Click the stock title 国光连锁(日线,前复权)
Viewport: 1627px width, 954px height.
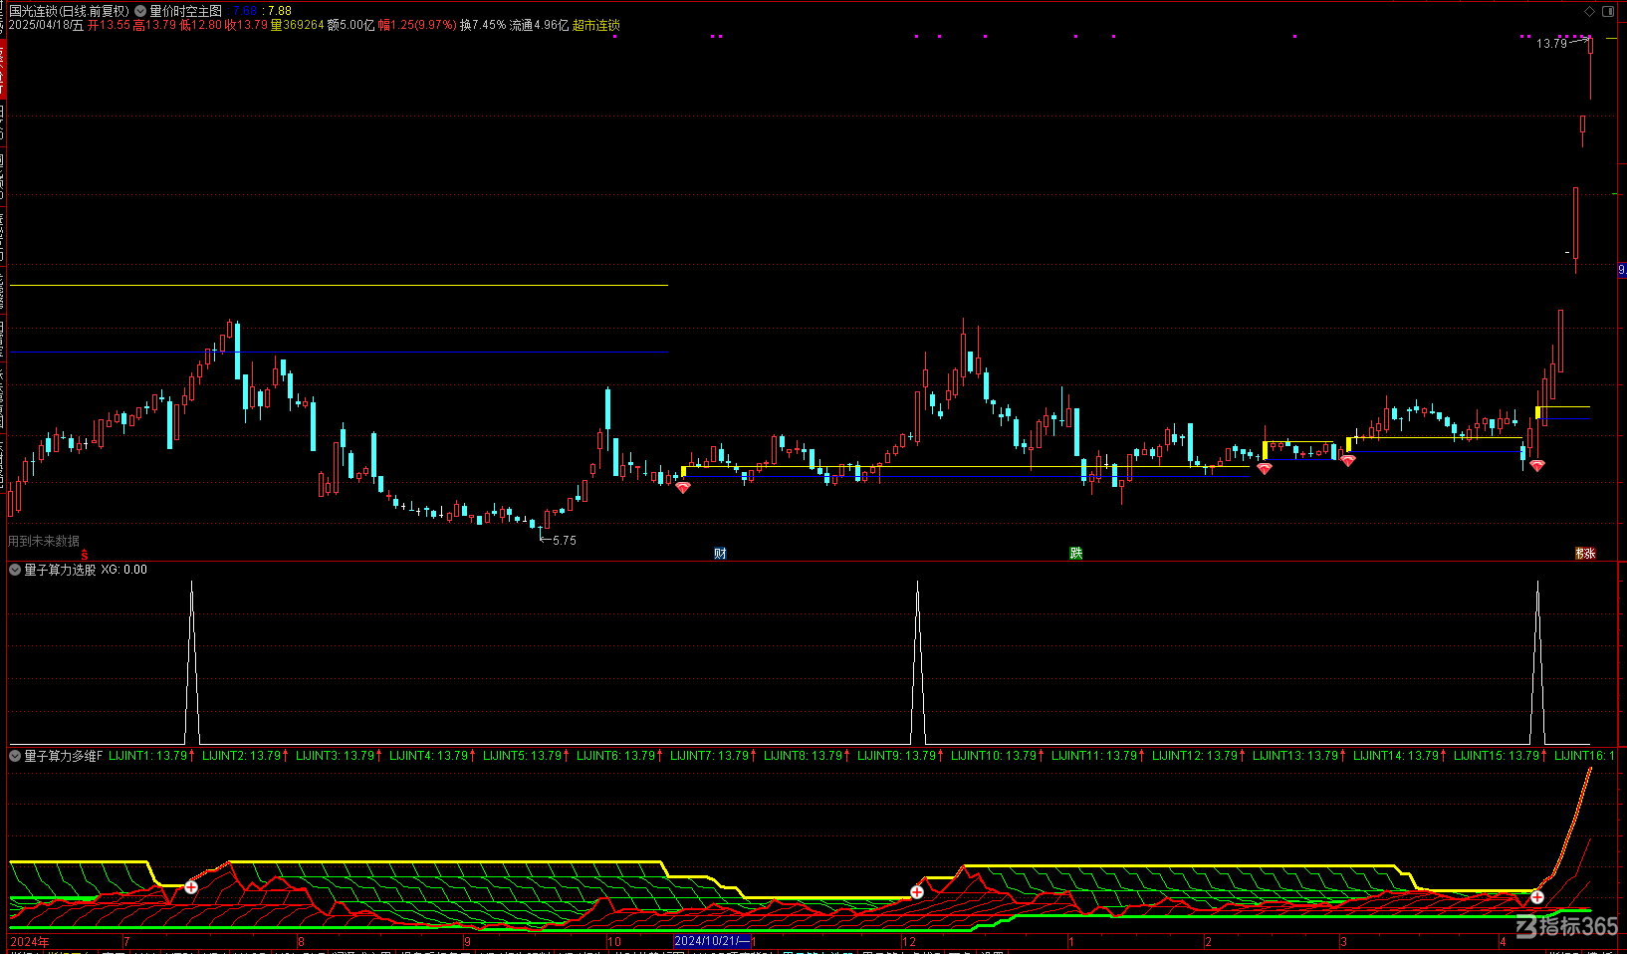click(70, 11)
